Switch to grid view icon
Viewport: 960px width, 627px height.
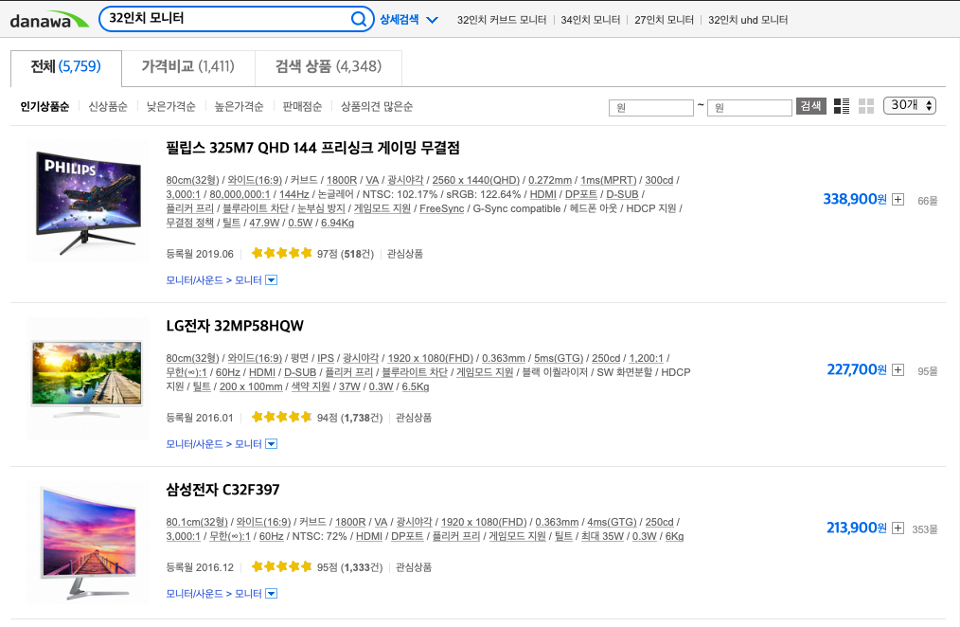click(x=866, y=106)
